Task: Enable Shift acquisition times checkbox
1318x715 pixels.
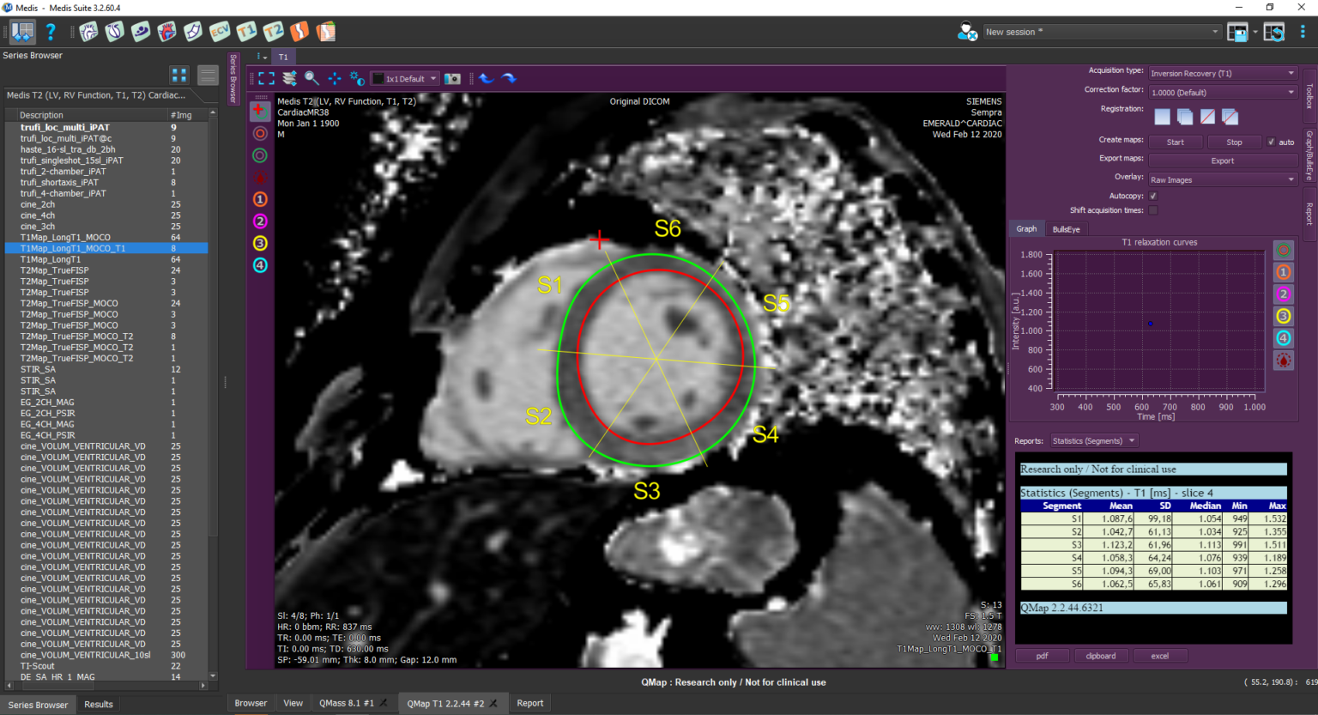Action: pos(1153,210)
